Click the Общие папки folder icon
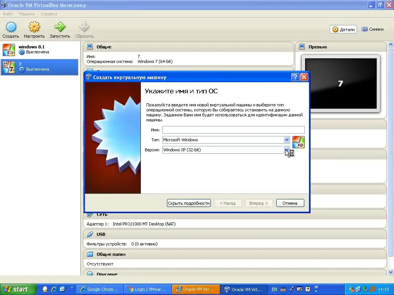Screen dimensions: 394x295 pos(90,254)
